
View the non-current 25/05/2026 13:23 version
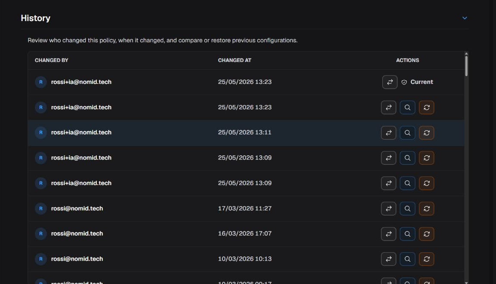407,108
